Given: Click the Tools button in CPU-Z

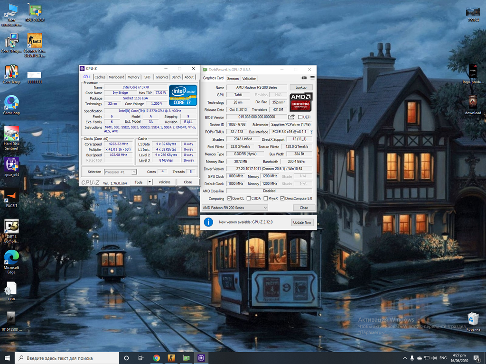Looking at the screenshot, I should click(139, 182).
